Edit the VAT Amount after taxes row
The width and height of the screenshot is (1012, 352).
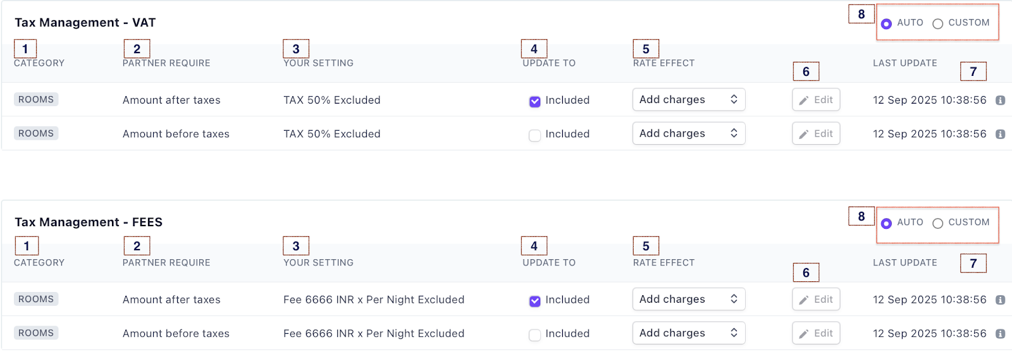click(x=816, y=100)
